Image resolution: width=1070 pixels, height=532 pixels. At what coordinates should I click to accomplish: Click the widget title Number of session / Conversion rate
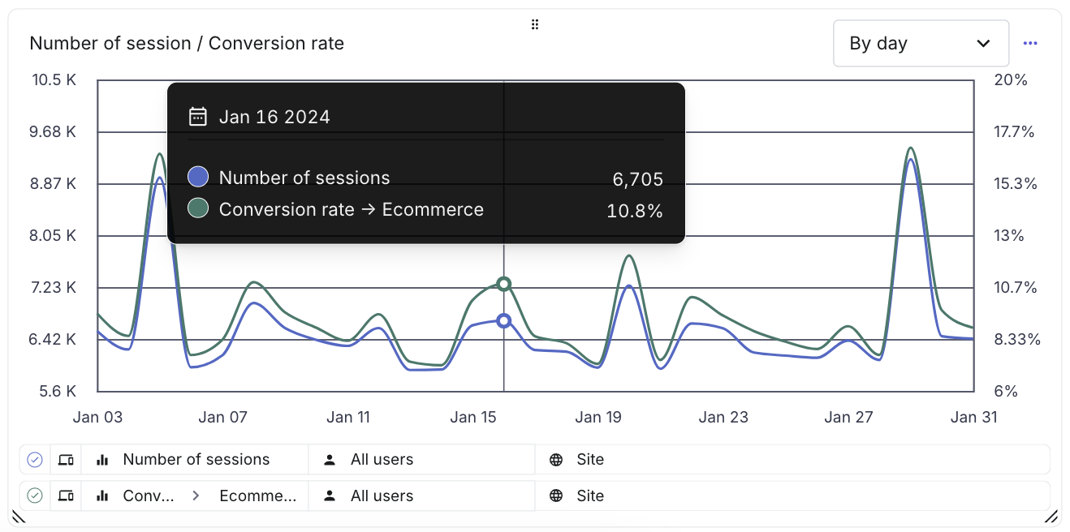[x=187, y=44]
